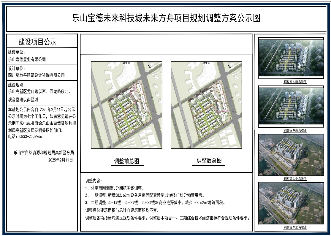Select the 调整后东北鸟瞰图 aerial rendering
Viewport: 331px width, 236px height.
[291, 203]
